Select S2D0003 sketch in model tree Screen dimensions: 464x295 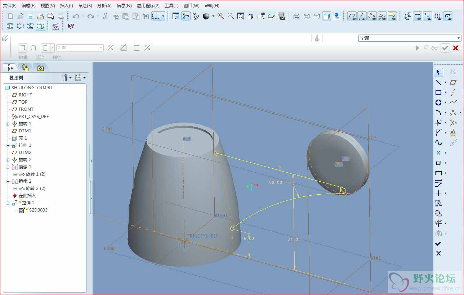pyautogui.click(x=38, y=210)
